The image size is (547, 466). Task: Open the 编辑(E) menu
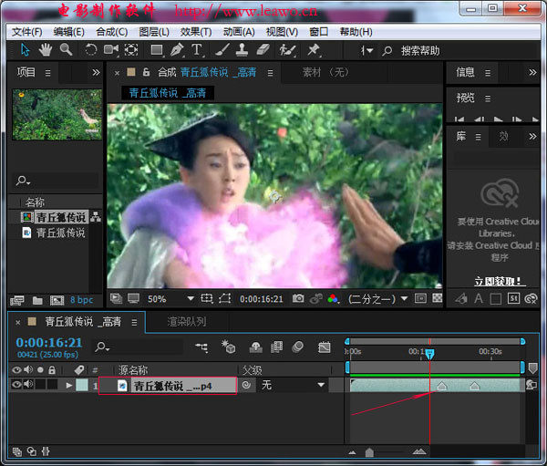[x=68, y=32]
